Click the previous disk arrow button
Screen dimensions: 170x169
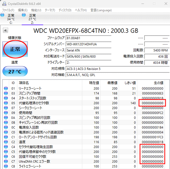pyautogui.click(x=5, y=30)
